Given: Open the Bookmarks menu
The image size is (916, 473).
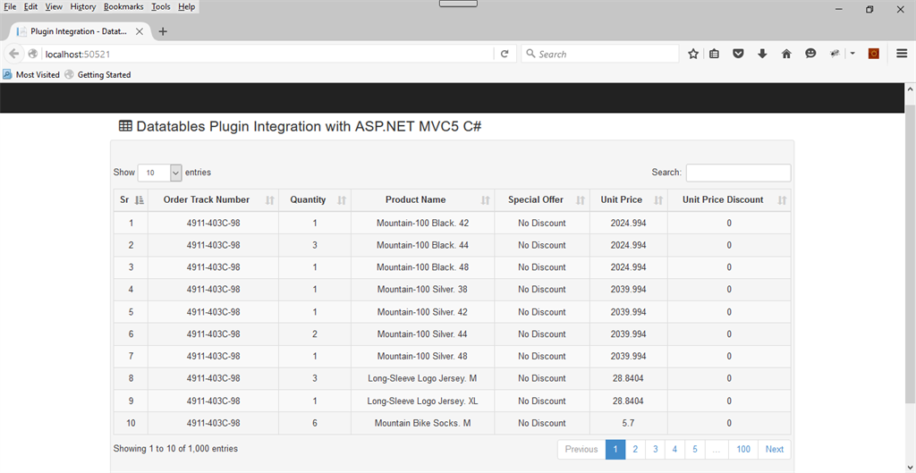Looking at the screenshot, I should click(x=123, y=7).
